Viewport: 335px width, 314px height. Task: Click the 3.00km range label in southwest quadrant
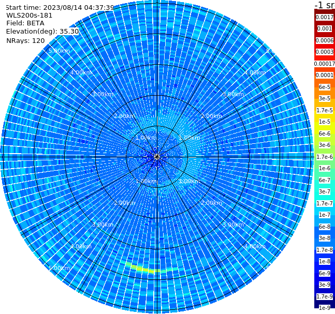click(103, 225)
